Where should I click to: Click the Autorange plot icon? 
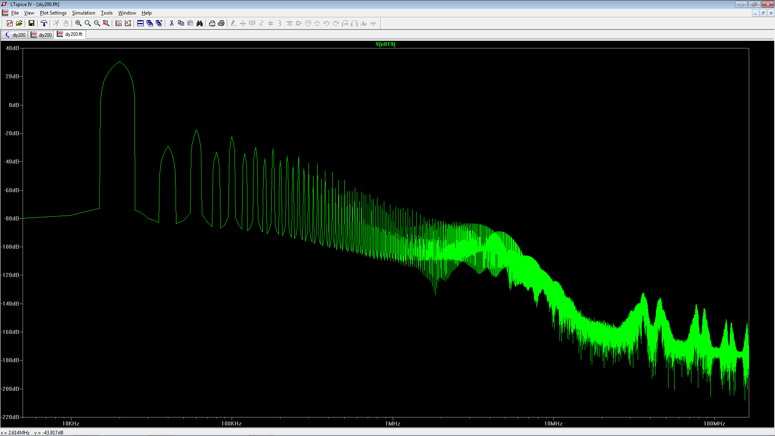128,23
